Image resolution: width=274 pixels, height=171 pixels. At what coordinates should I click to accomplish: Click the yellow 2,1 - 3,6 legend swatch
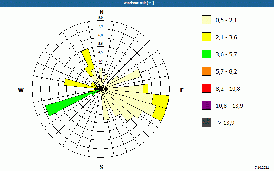(207, 37)
